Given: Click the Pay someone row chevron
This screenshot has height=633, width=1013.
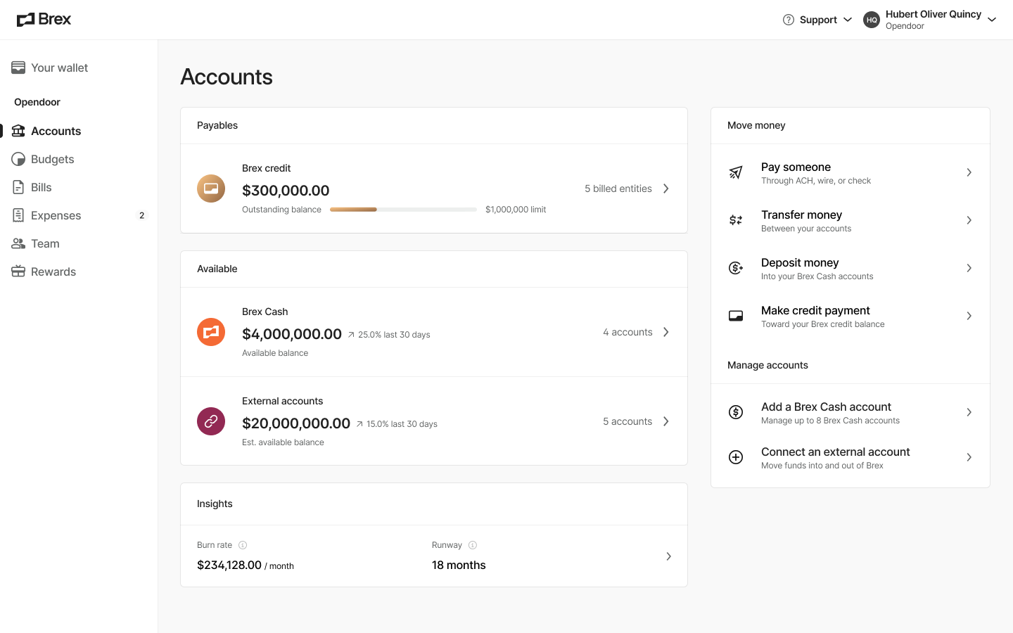Looking at the screenshot, I should (969, 172).
